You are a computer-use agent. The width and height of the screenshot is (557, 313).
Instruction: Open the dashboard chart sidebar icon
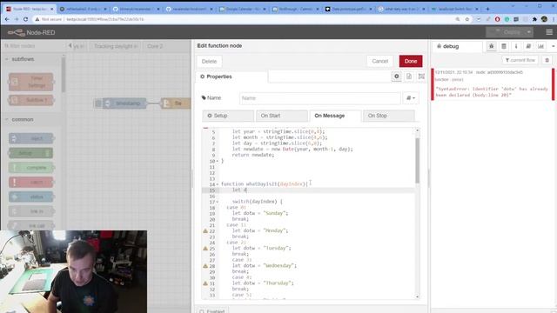coord(540,46)
